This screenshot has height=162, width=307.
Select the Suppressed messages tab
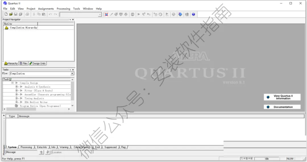point(110,147)
